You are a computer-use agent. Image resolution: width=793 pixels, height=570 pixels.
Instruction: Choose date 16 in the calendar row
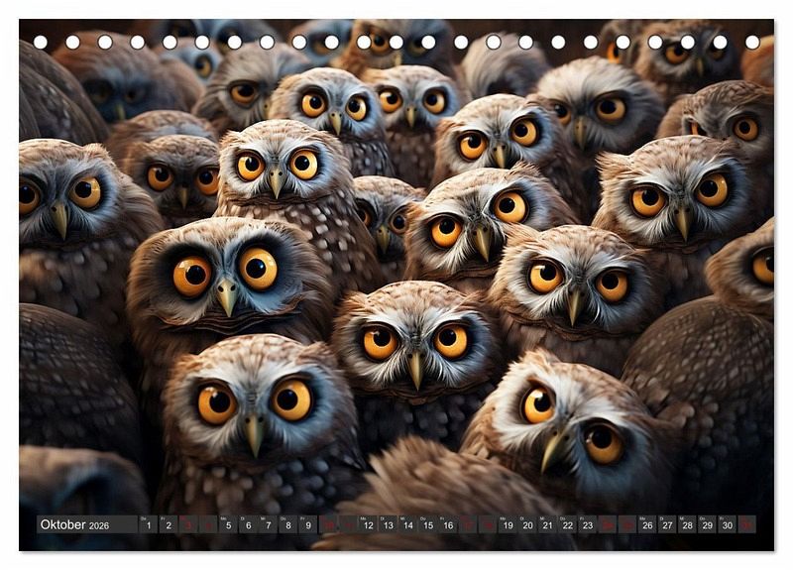pos(447,524)
